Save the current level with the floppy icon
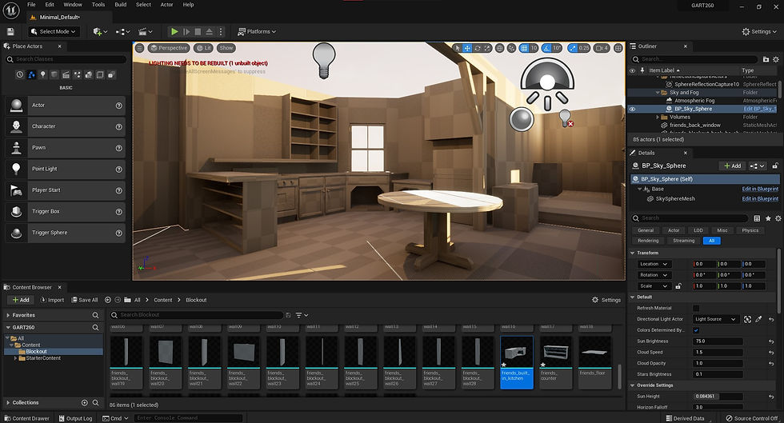Viewport: 784px width, 423px height. tap(10, 31)
